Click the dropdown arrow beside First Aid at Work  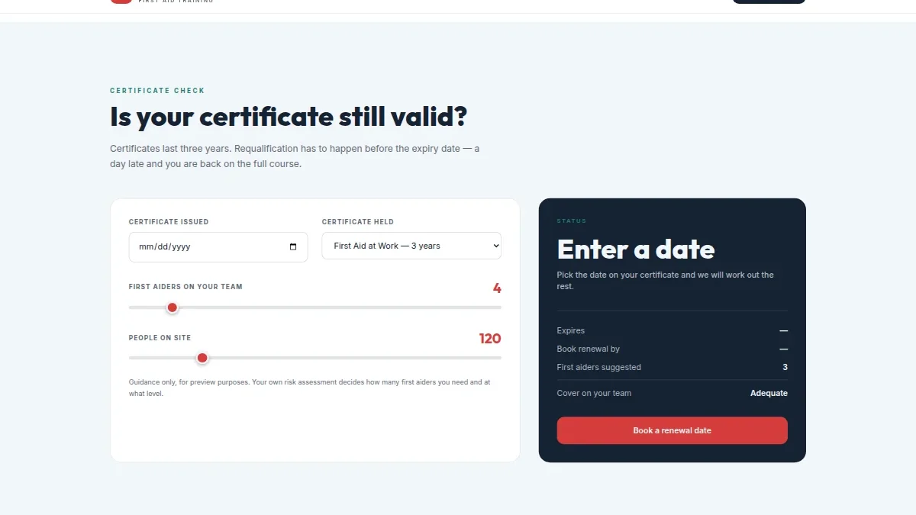496,246
